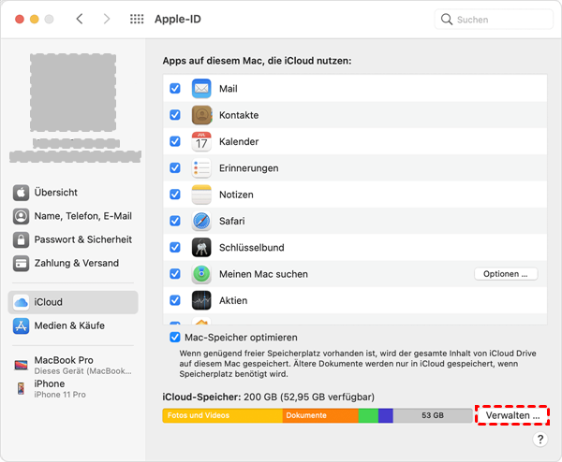Select Passwort & Sicherheit in sidebar

tap(82, 238)
